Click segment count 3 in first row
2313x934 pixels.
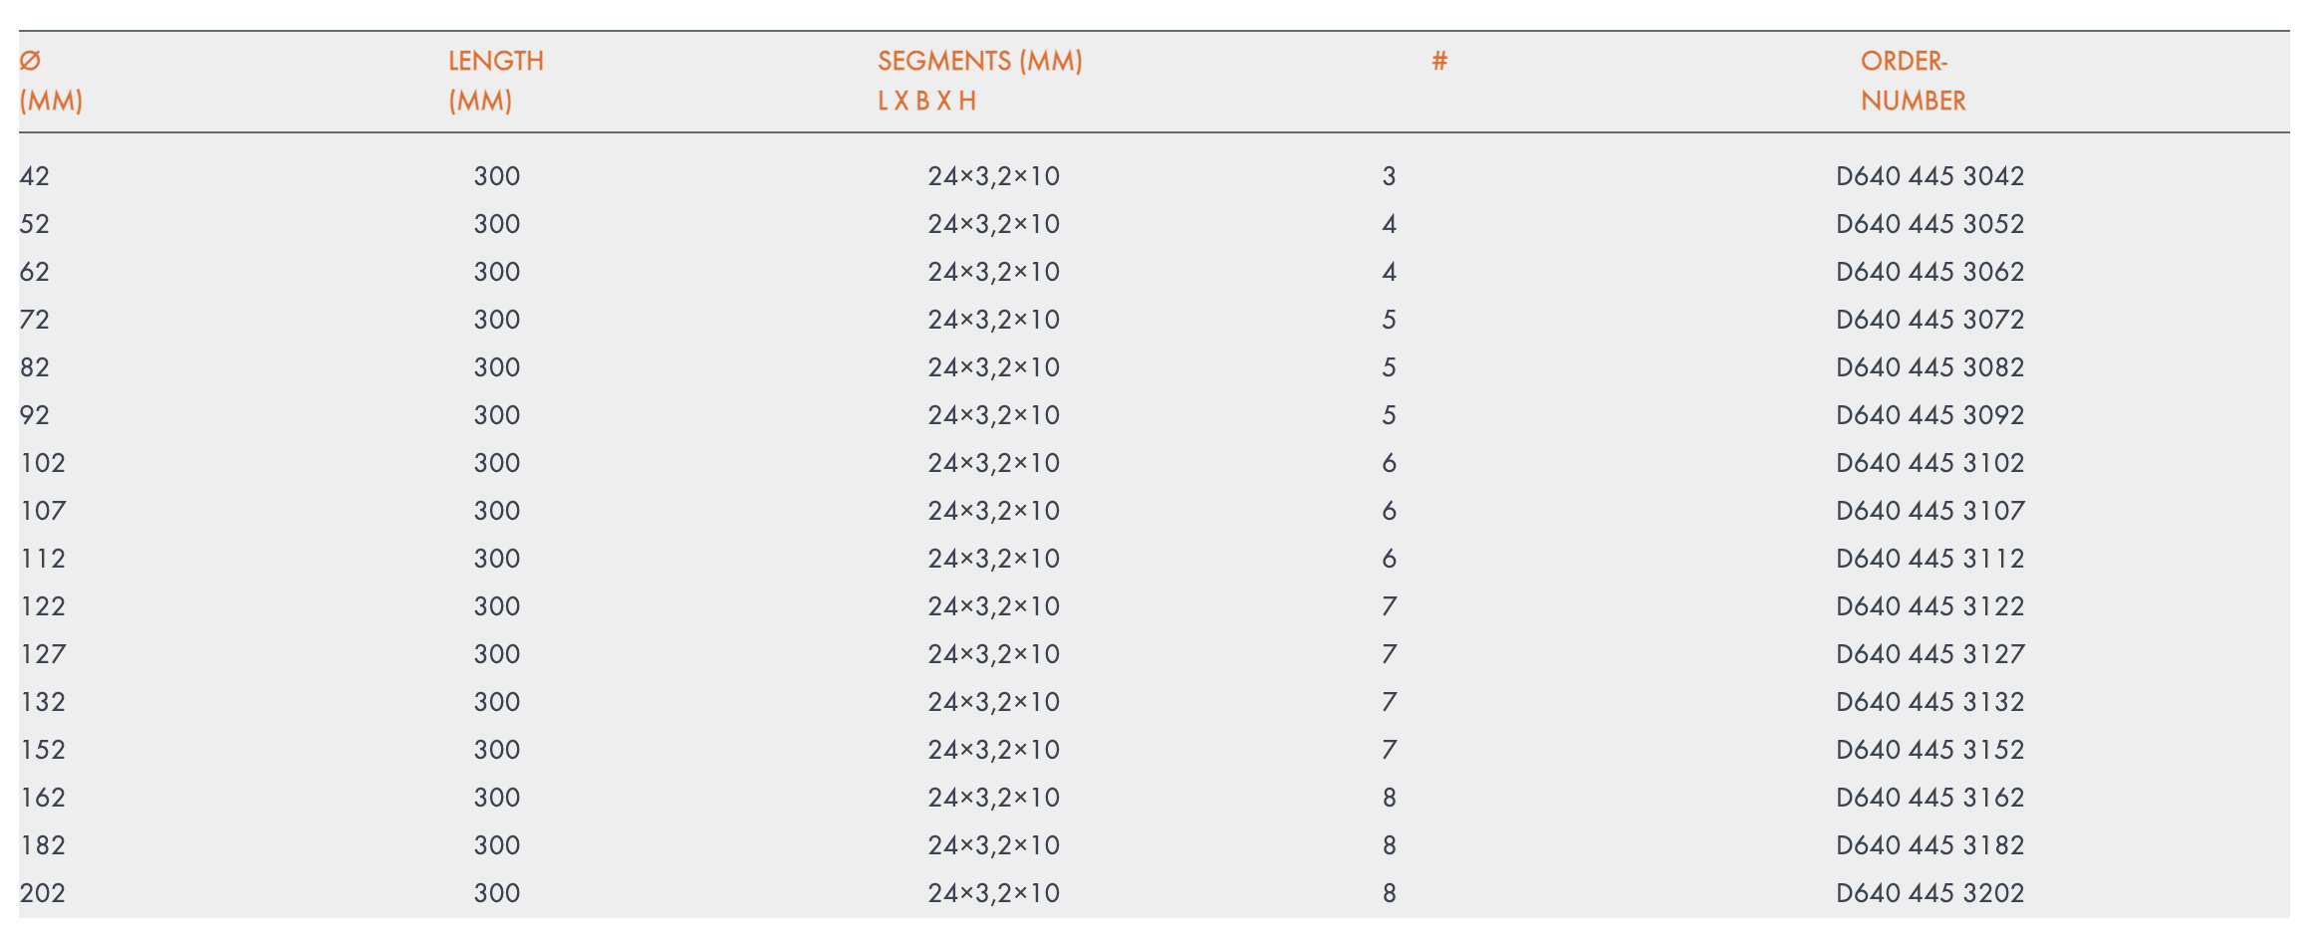coord(1389,176)
